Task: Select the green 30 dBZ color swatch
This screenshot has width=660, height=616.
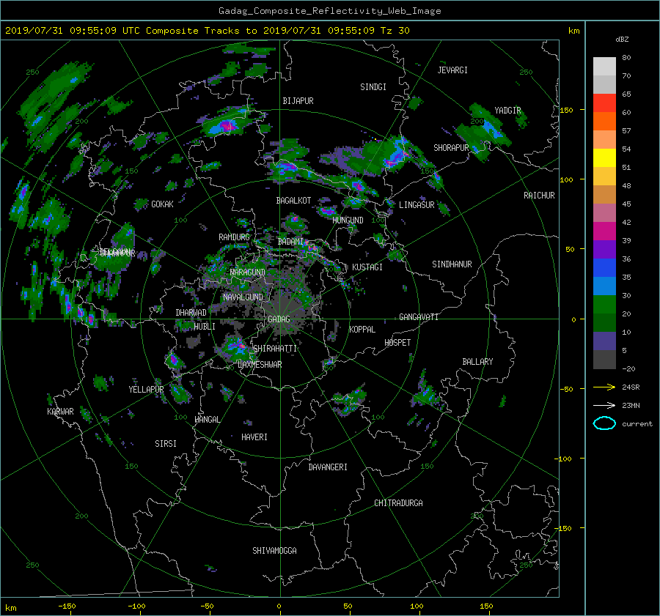Action: click(x=604, y=304)
